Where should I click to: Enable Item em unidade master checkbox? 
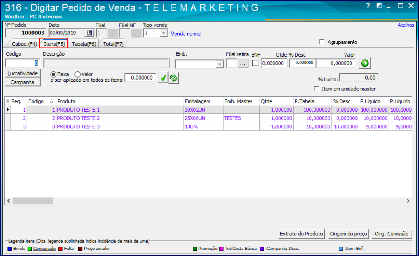pos(316,89)
